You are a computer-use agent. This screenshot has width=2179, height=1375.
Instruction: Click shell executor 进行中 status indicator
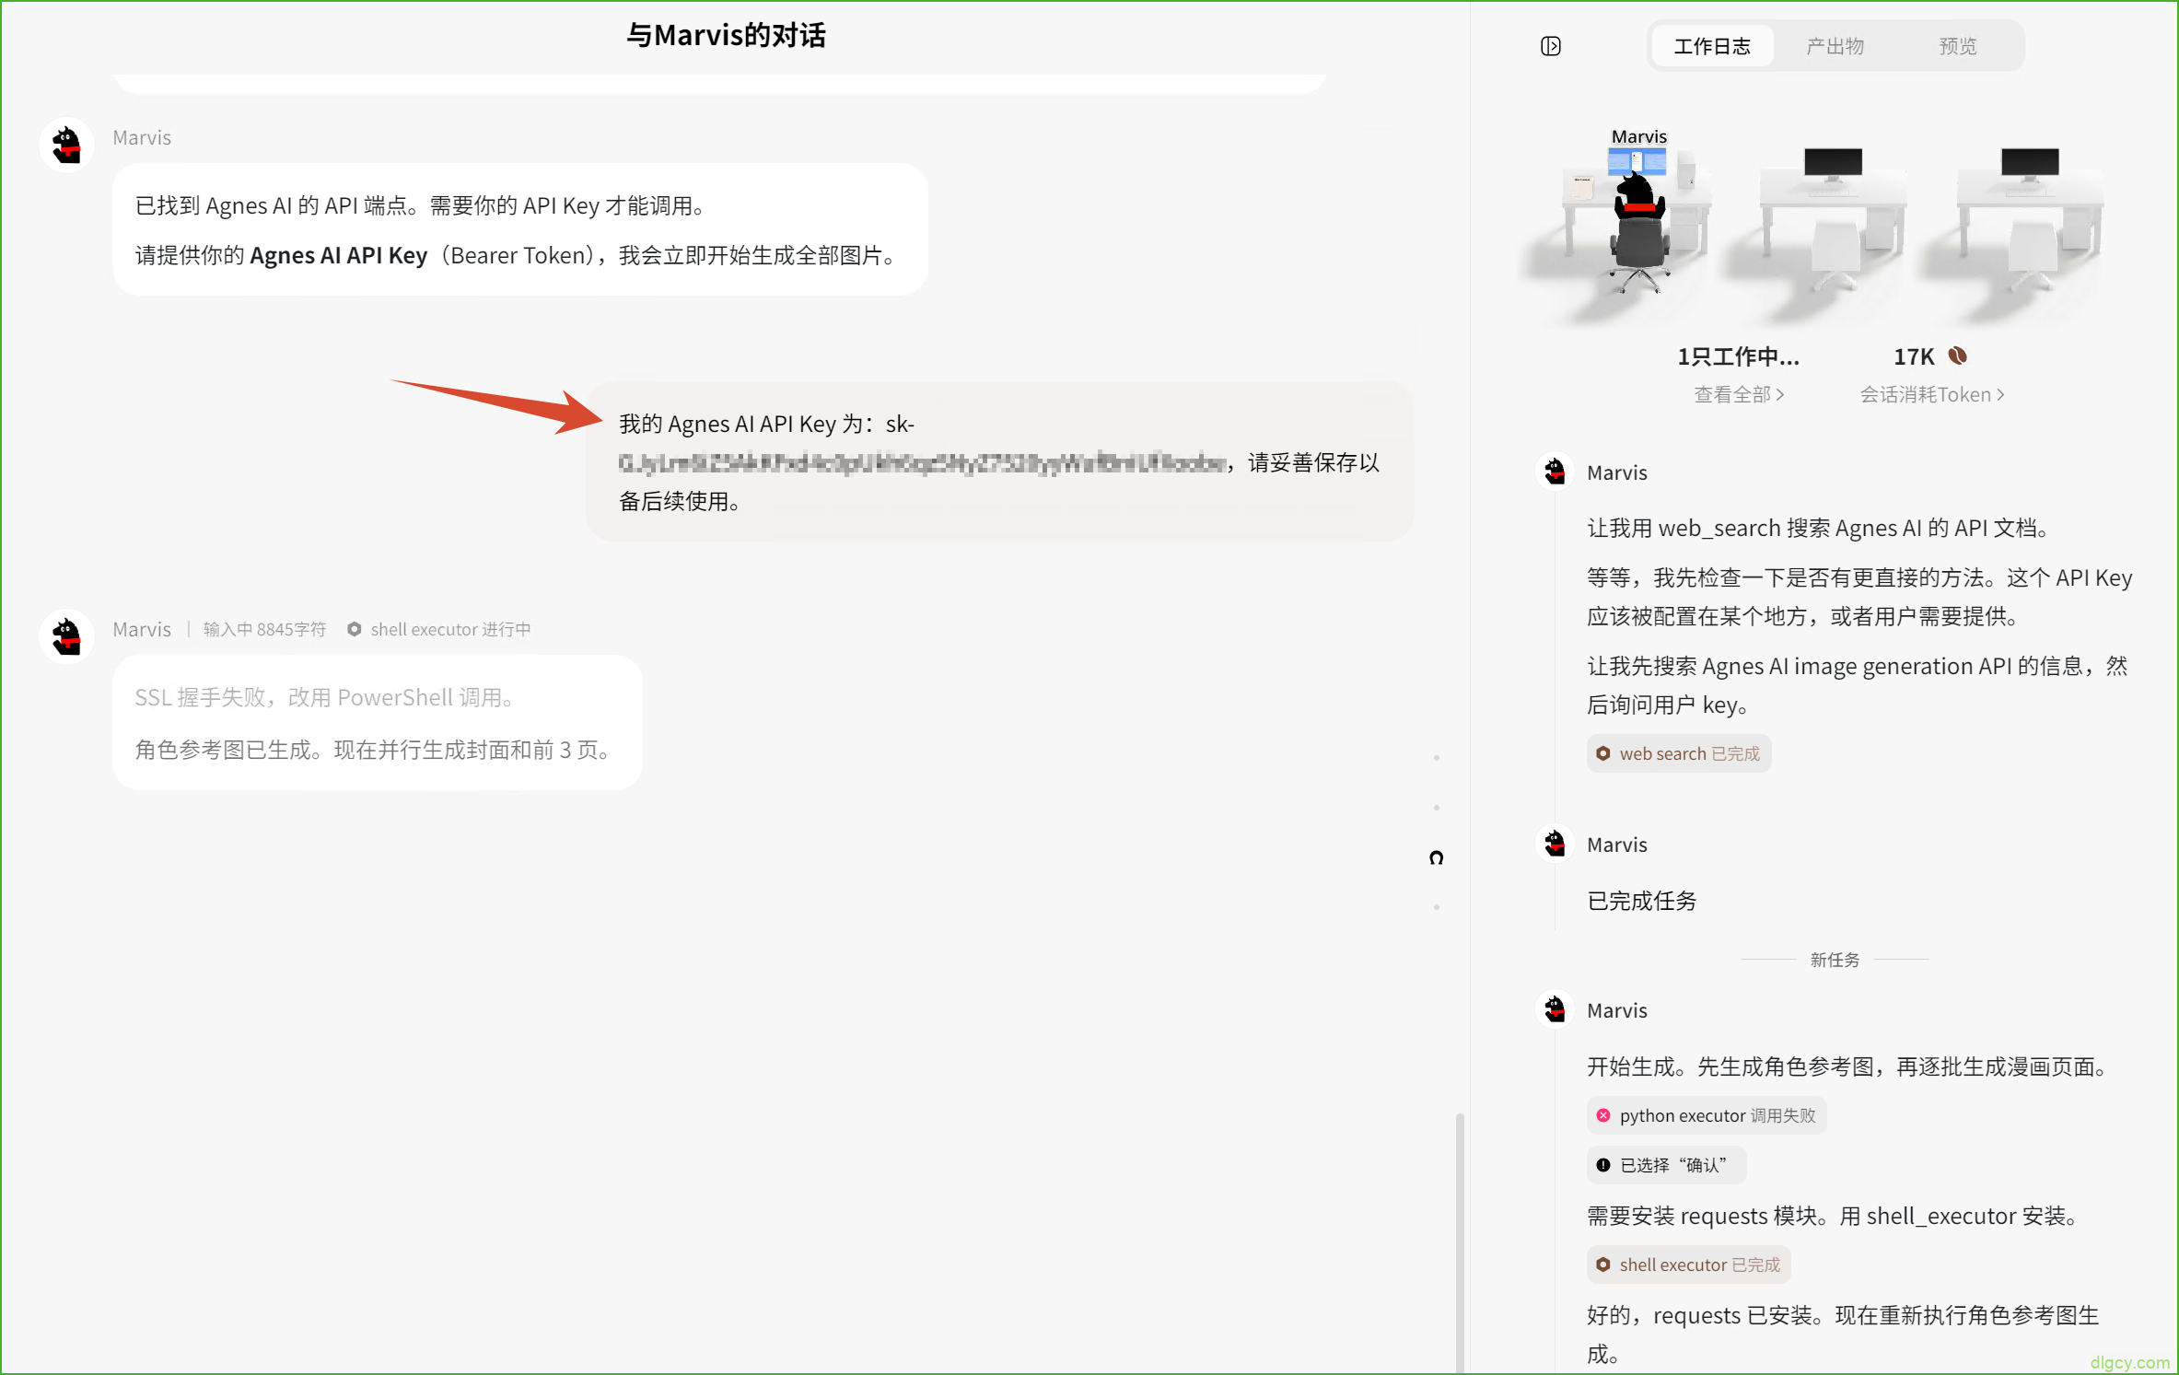[x=438, y=629]
